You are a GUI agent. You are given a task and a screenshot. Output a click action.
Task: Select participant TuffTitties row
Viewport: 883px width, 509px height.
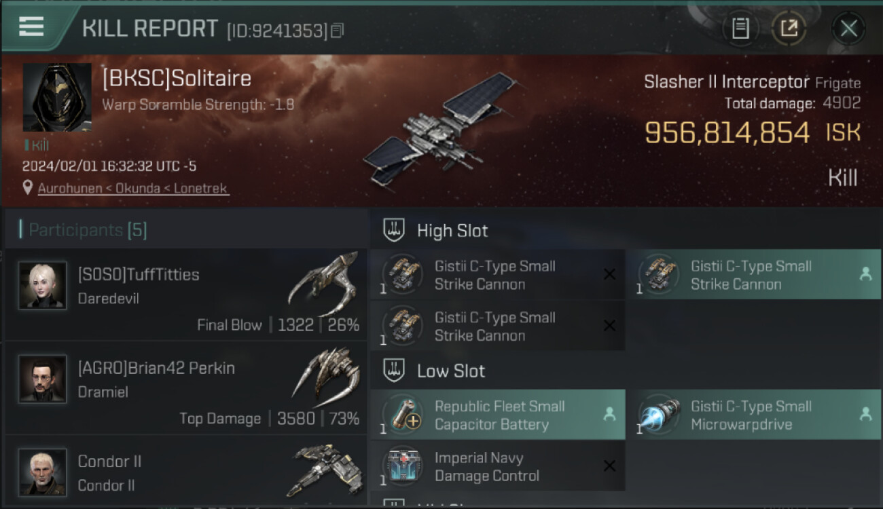pos(186,295)
